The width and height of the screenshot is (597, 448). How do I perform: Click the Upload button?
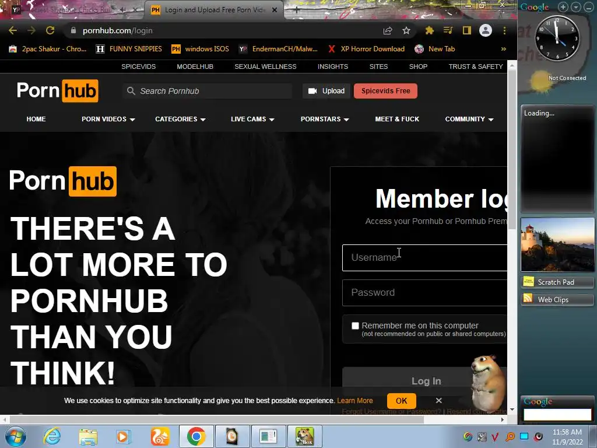click(326, 91)
